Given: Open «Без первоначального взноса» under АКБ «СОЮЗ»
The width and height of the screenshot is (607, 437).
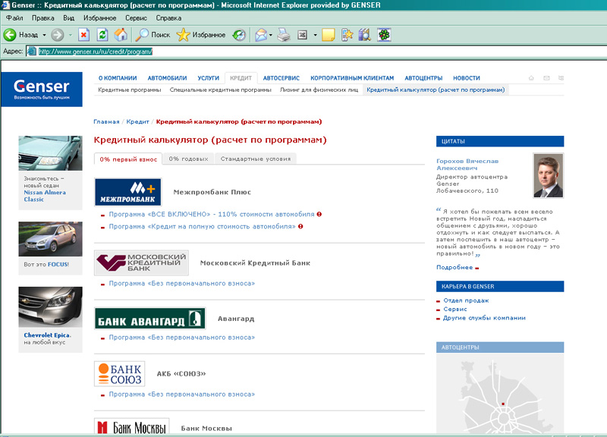Looking at the screenshot, I should click(182, 395).
